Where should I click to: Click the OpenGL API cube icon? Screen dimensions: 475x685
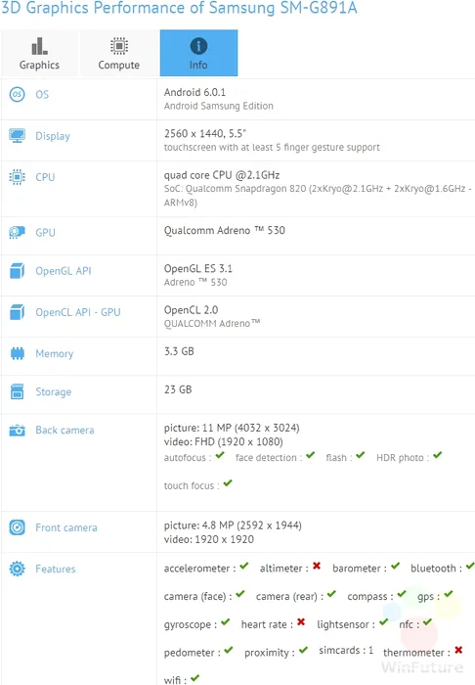[x=17, y=271]
